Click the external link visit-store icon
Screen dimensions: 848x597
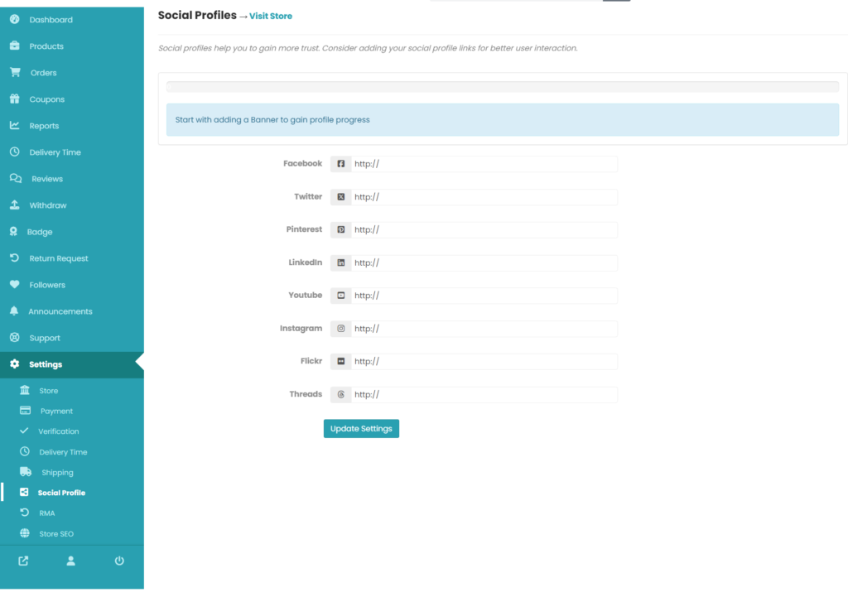pos(23,561)
